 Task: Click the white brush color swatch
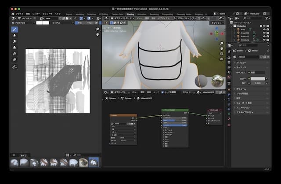43,22
